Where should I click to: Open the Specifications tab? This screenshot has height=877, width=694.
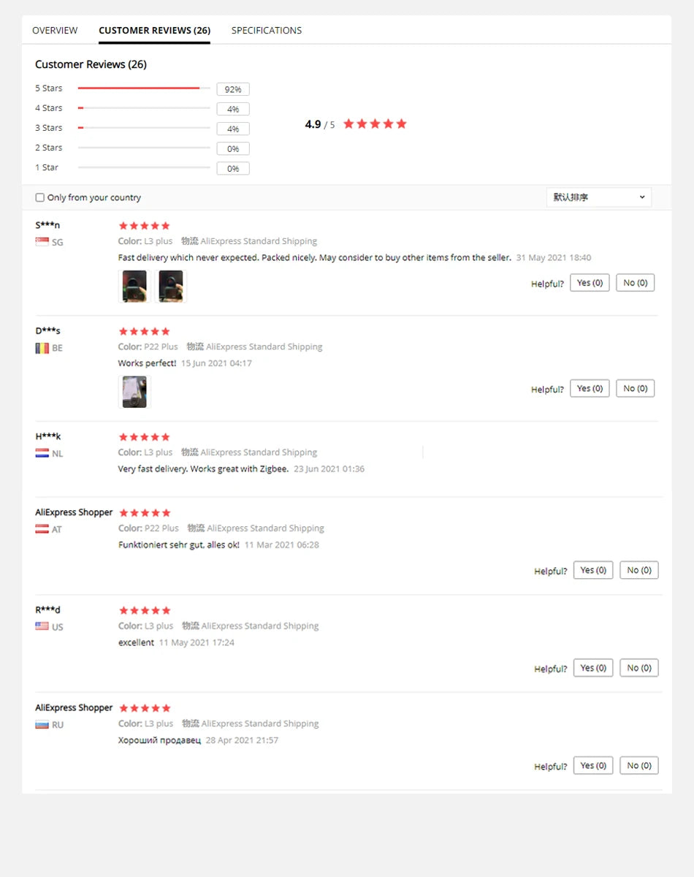(x=267, y=30)
